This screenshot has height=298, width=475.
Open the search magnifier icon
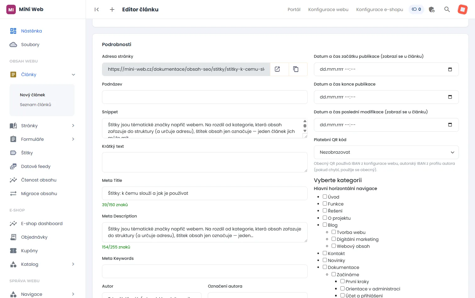(x=447, y=9)
